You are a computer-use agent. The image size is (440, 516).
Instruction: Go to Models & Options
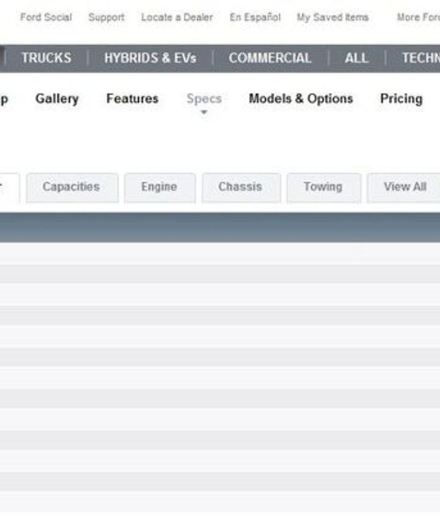click(301, 99)
